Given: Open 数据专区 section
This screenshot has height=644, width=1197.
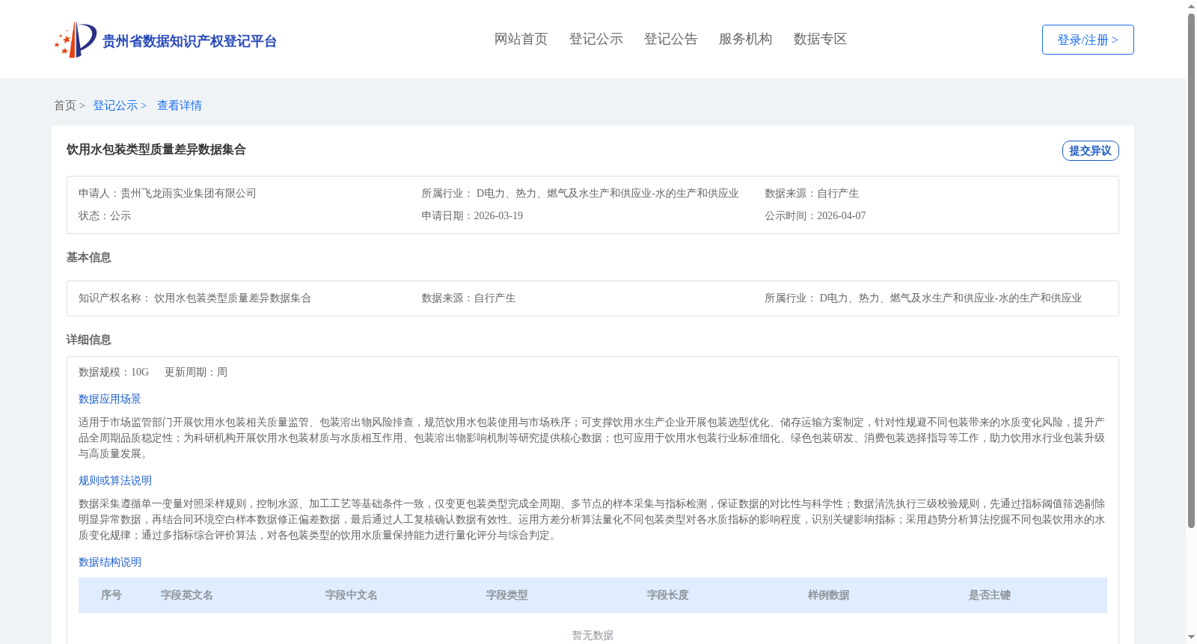Looking at the screenshot, I should (820, 39).
